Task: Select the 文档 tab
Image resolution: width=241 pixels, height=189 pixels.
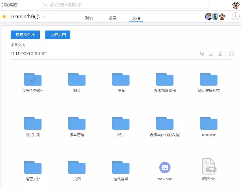Action: pos(136,18)
